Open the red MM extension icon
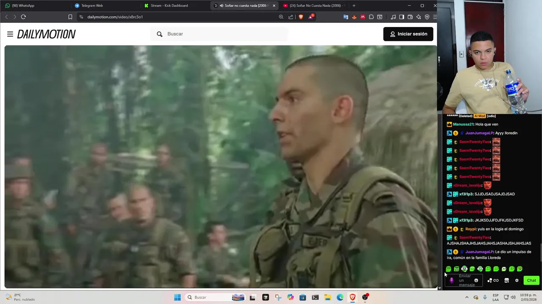This screenshot has width=542, height=304. click(363, 17)
